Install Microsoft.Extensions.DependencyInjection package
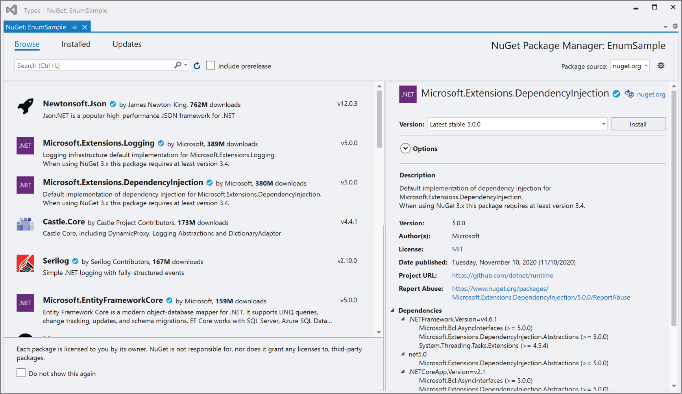682x394 pixels. tap(638, 124)
